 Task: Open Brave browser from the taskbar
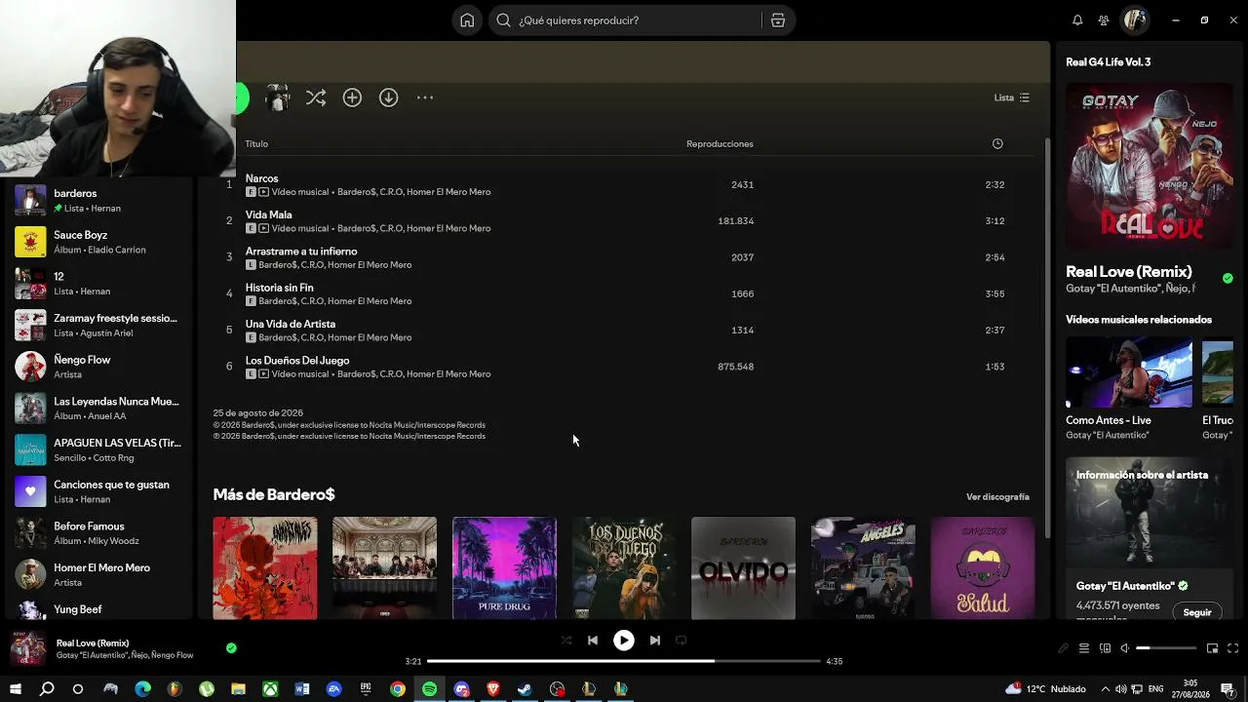[493, 689]
